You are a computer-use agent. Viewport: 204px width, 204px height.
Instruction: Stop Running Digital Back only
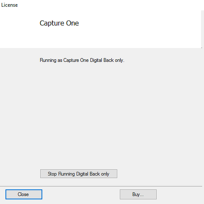pos(79,174)
